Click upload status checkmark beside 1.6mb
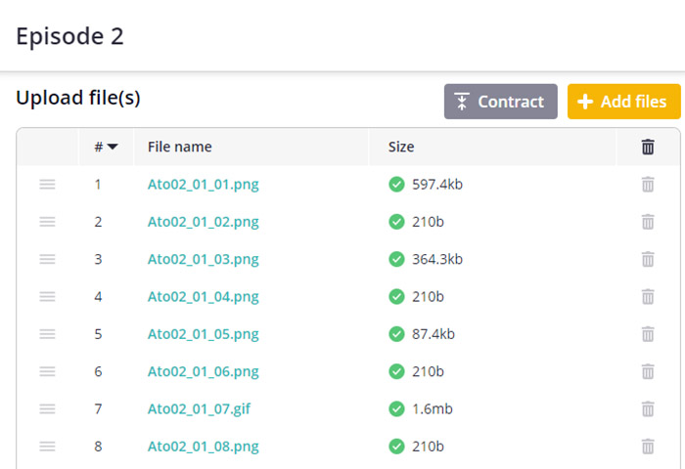This screenshot has width=685, height=469. 396,408
